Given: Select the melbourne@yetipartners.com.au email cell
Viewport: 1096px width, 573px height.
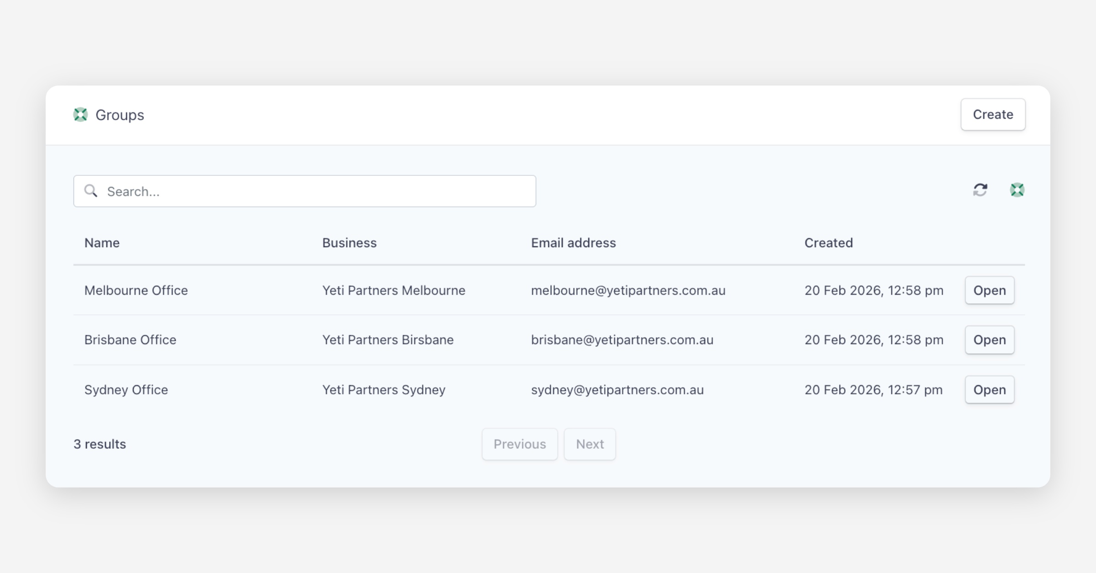Looking at the screenshot, I should [x=628, y=291].
